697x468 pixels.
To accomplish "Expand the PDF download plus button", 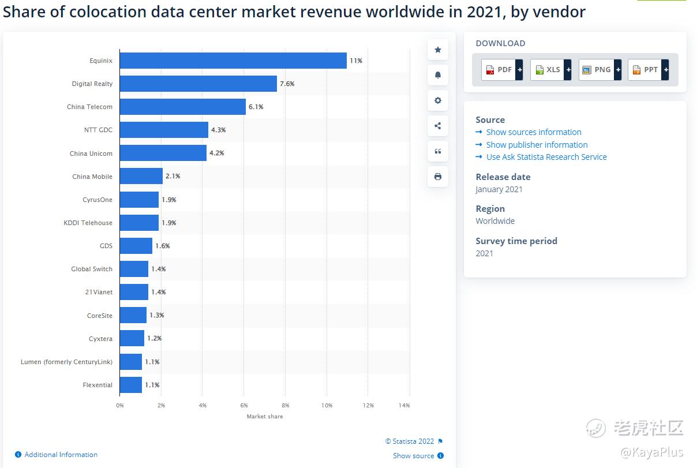I will (519, 70).
